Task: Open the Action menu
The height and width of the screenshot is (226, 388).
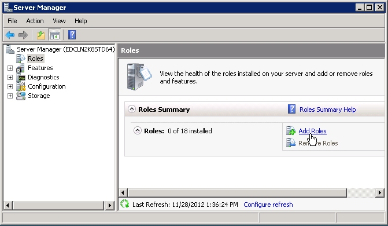Action: coord(35,21)
